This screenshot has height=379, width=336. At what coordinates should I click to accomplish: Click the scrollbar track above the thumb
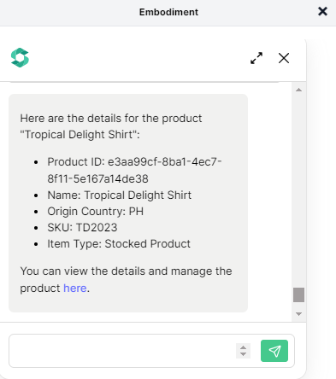point(298,188)
